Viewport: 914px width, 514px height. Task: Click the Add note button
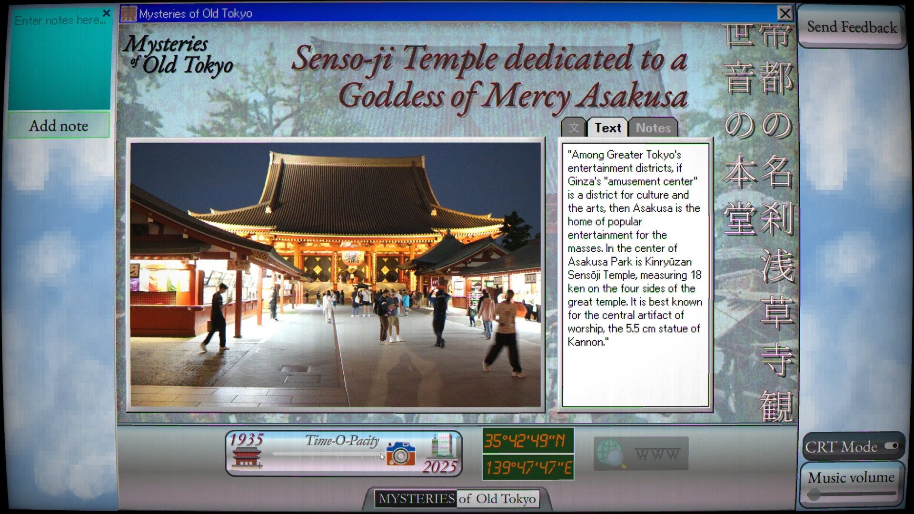pos(59,125)
